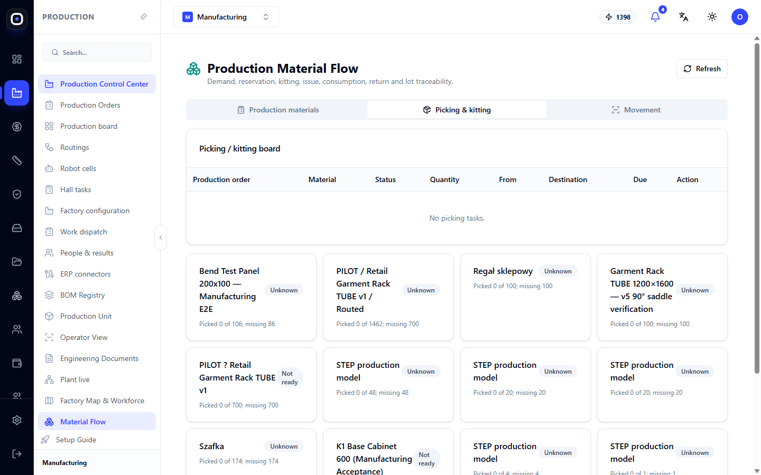Open BOM Registry in the sidebar
The height and width of the screenshot is (475, 761).
coord(97,295)
